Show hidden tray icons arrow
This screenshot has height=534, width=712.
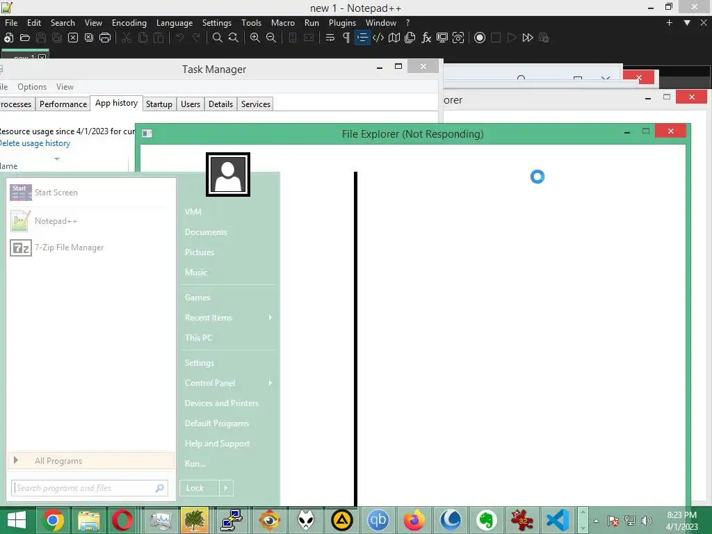[597, 521]
